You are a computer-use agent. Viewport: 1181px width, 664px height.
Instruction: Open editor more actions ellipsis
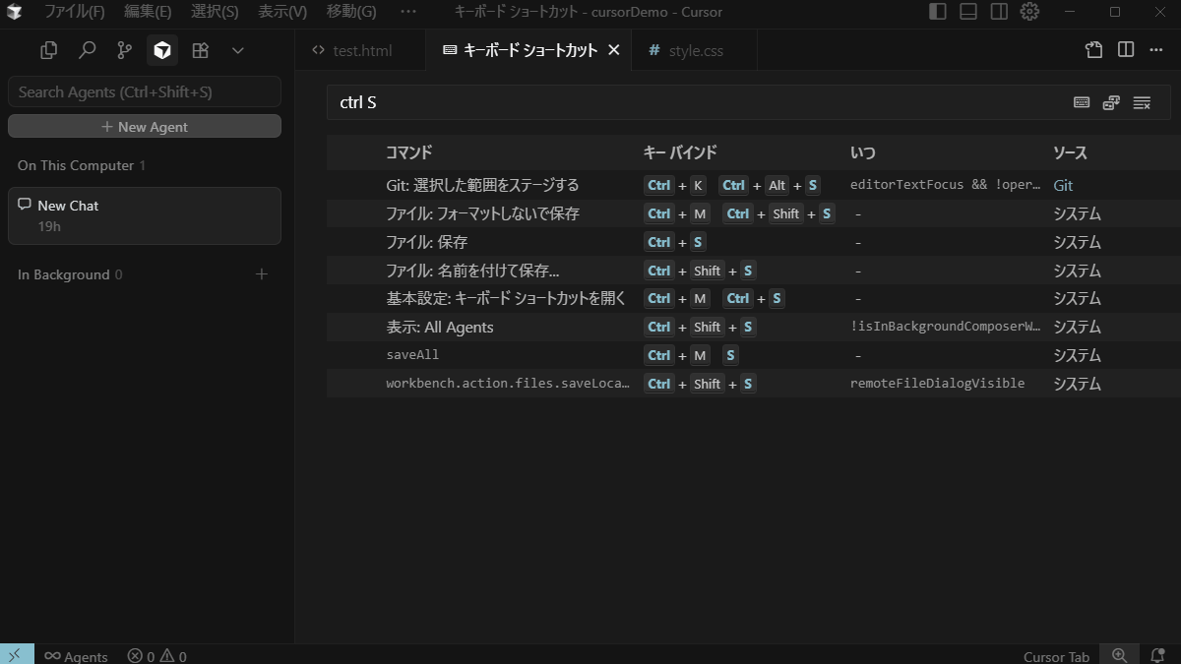pos(1156,50)
